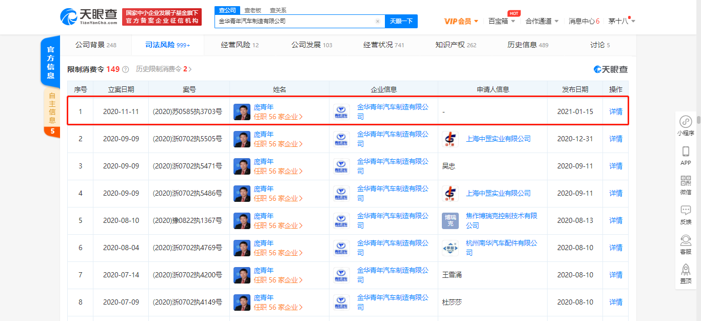This screenshot has width=701, height=321.
Task: Expand the VIP会员 dropdown
Action: [x=460, y=21]
